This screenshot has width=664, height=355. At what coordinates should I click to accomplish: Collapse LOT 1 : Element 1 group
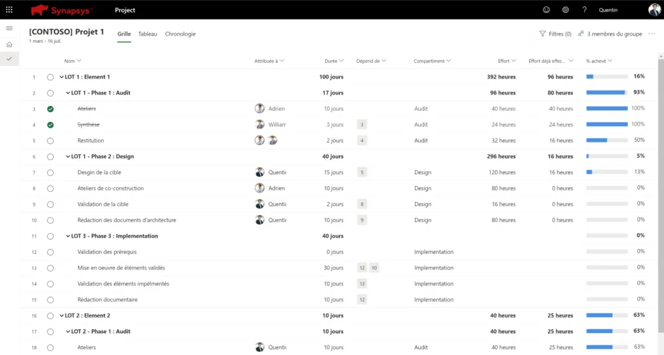point(62,77)
